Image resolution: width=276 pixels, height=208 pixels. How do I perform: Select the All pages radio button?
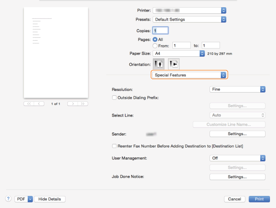[x=155, y=39]
